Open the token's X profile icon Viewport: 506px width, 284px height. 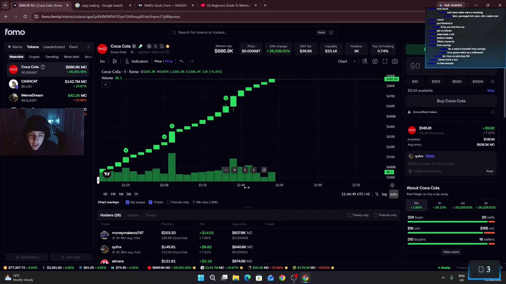155,46
